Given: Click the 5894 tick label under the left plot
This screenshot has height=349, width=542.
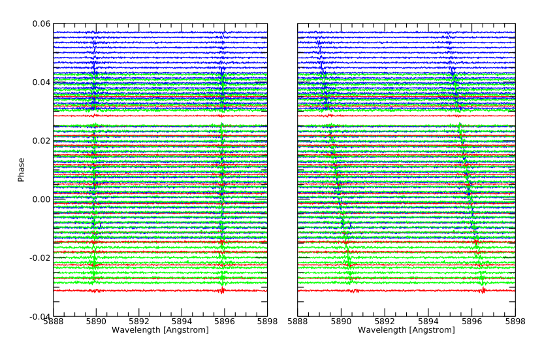Looking at the screenshot, I should (x=182, y=322).
